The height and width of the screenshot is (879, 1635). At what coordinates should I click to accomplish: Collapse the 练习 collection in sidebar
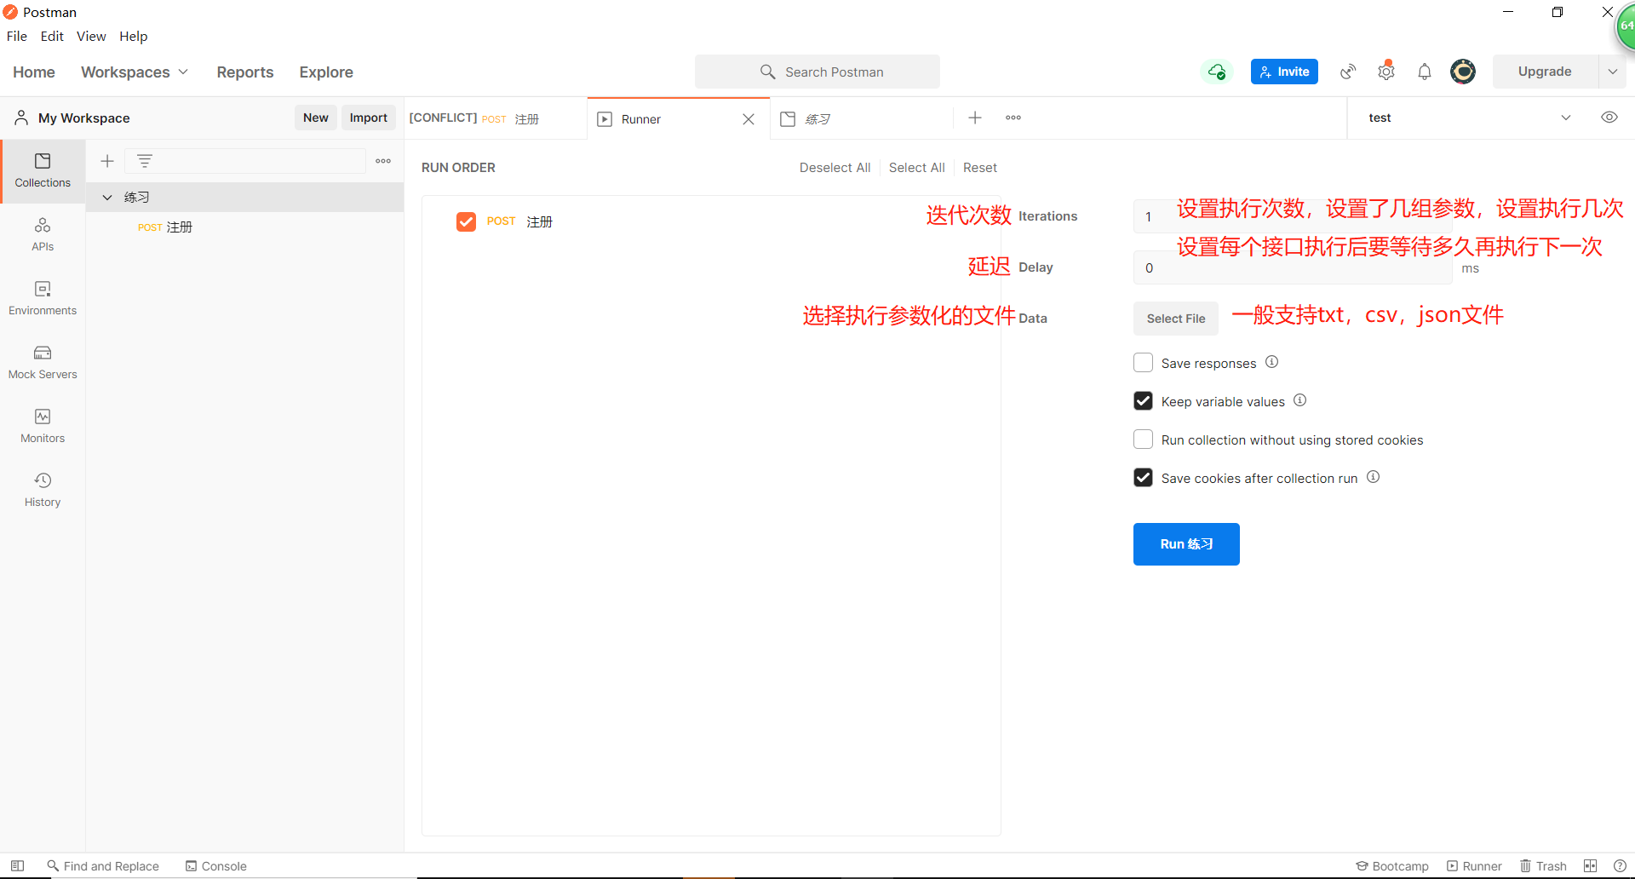(x=107, y=197)
